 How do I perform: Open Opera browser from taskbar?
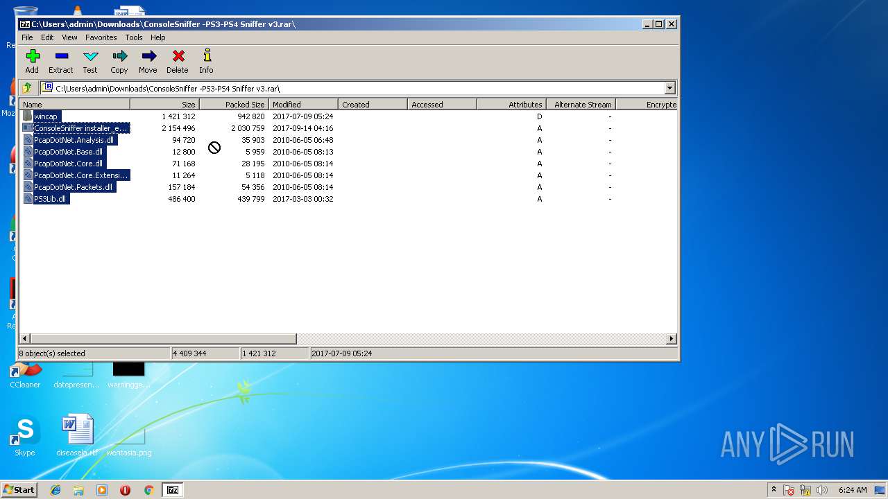125,490
